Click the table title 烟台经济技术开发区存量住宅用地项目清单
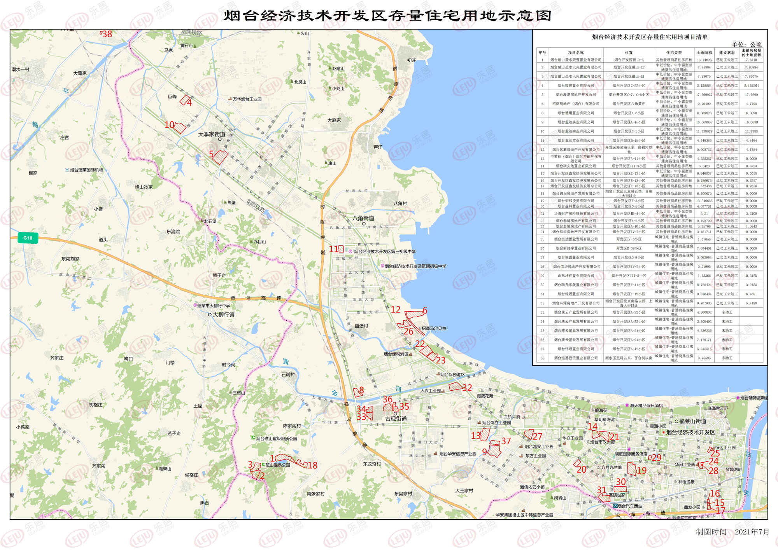Image resolution: width=778 pixels, height=550 pixels. tap(650, 37)
